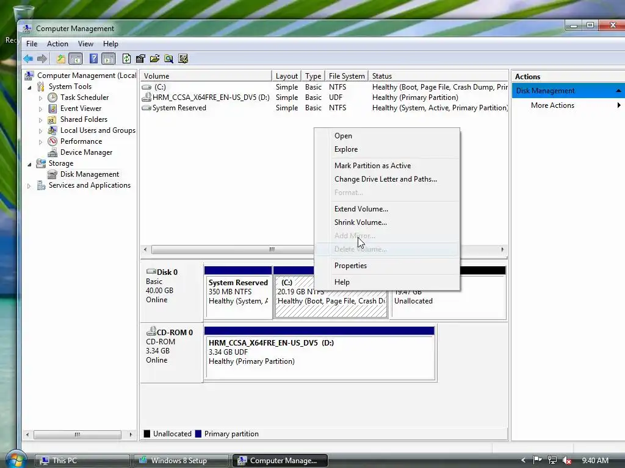This screenshot has width=625, height=468.
Task: Click the Action Center flag tray icon
Action: pos(537,461)
